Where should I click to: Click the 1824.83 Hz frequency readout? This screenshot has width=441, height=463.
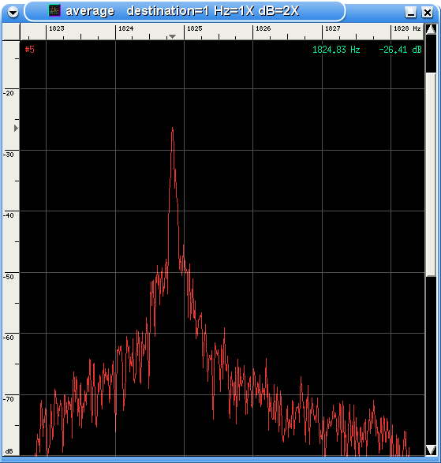click(336, 50)
